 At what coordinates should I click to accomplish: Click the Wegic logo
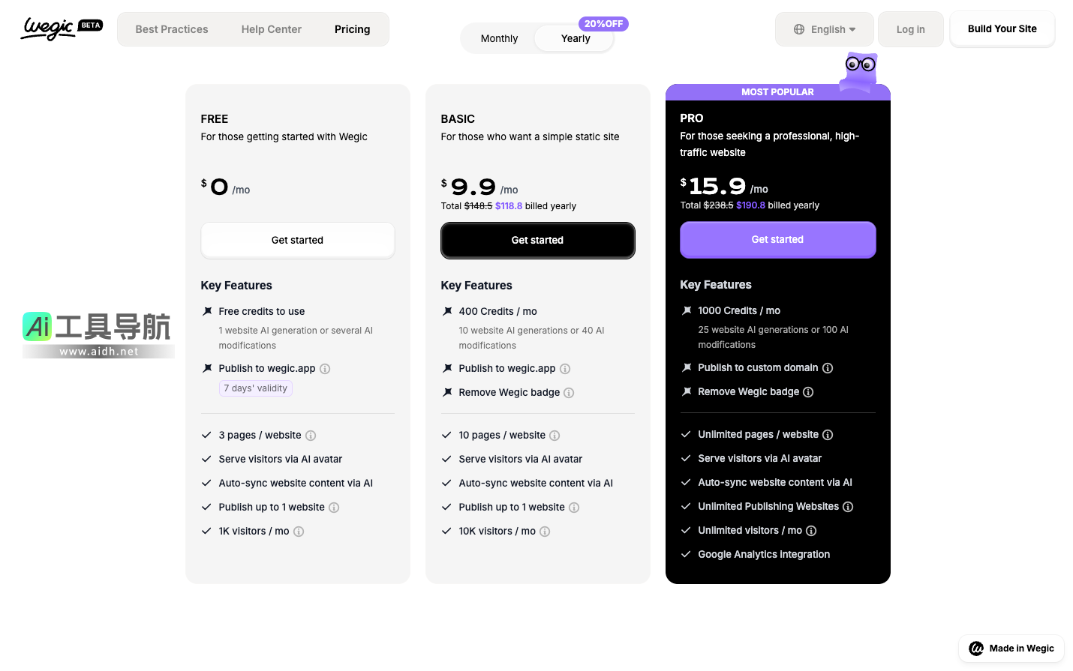50,28
